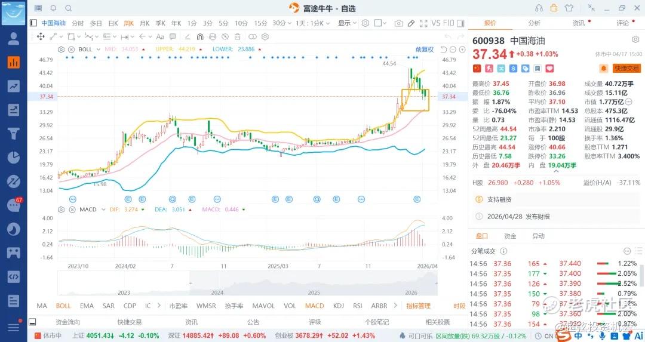
Task: Click the notification bell icon in title bar
Action: pyautogui.click(x=54, y=8)
